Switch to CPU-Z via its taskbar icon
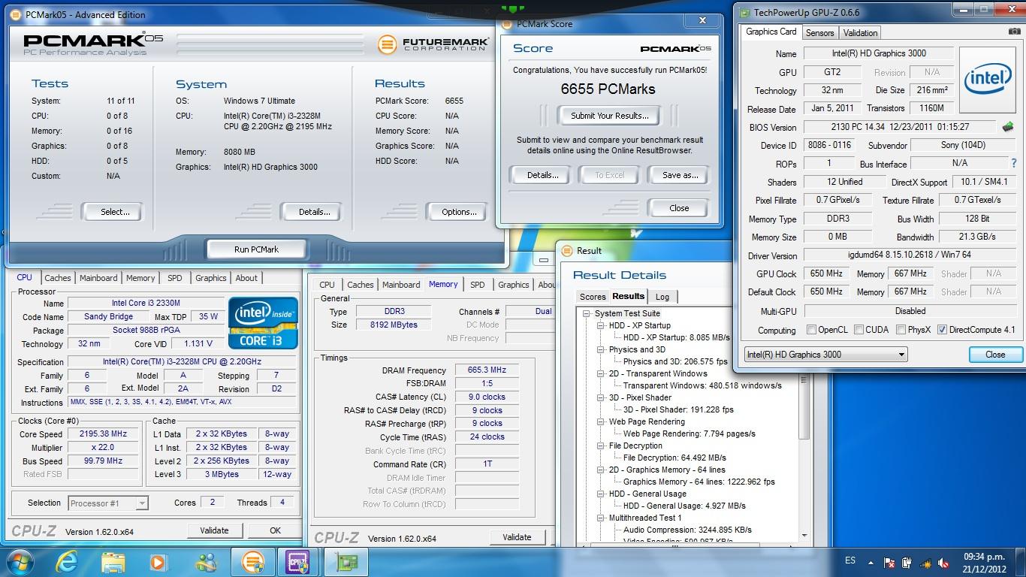This screenshot has height=577, width=1026. (298, 562)
